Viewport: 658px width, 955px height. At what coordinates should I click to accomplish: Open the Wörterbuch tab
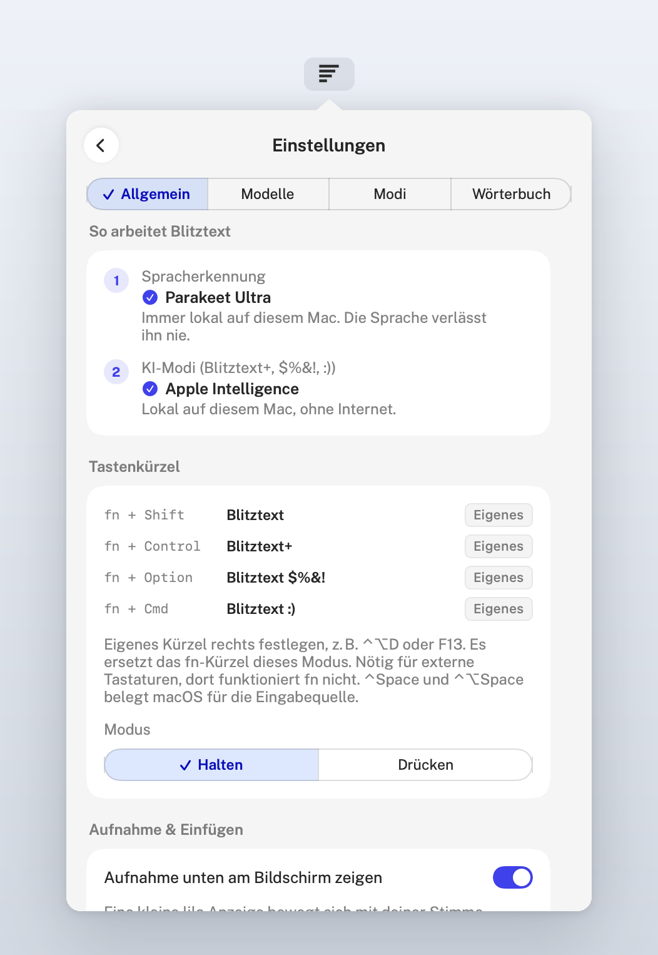tap(511, 194)
